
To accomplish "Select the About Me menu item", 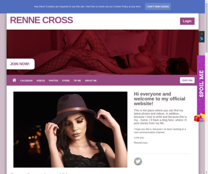I will coord(91,80).
